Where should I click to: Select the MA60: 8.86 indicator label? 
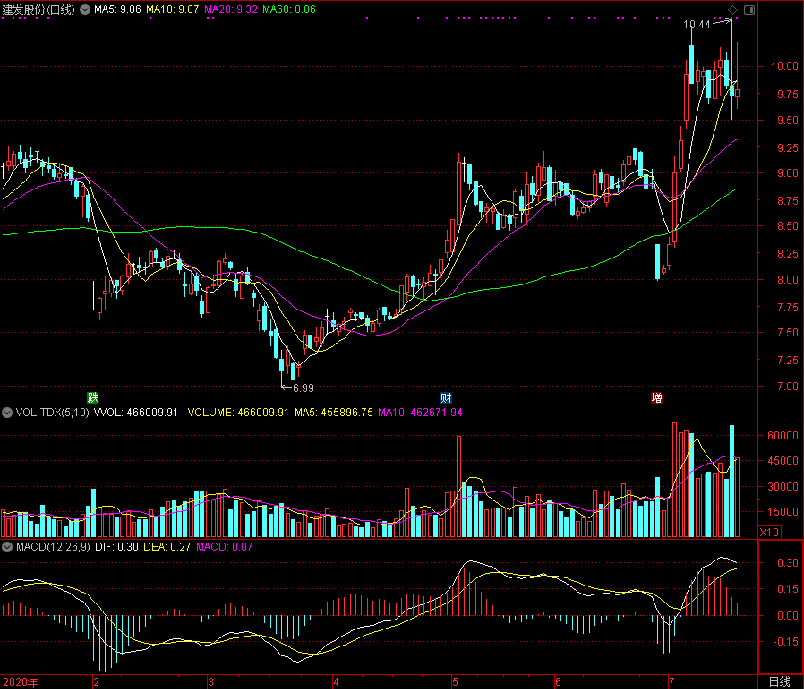pos(289,9)
